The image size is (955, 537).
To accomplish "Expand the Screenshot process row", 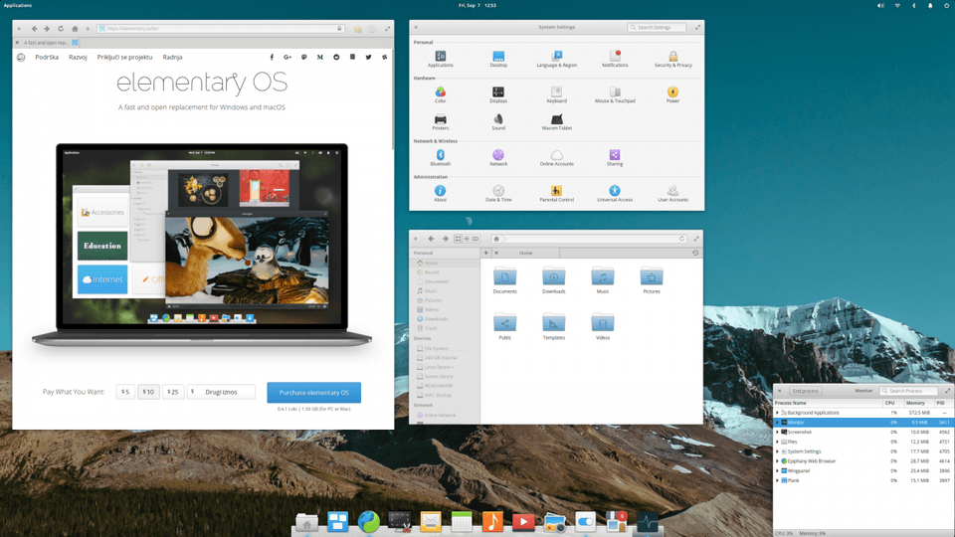I will [x=777, y=433].
